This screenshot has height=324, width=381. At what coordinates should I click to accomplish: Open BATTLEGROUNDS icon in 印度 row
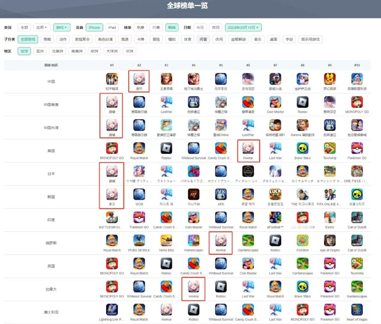pos(112,218)
